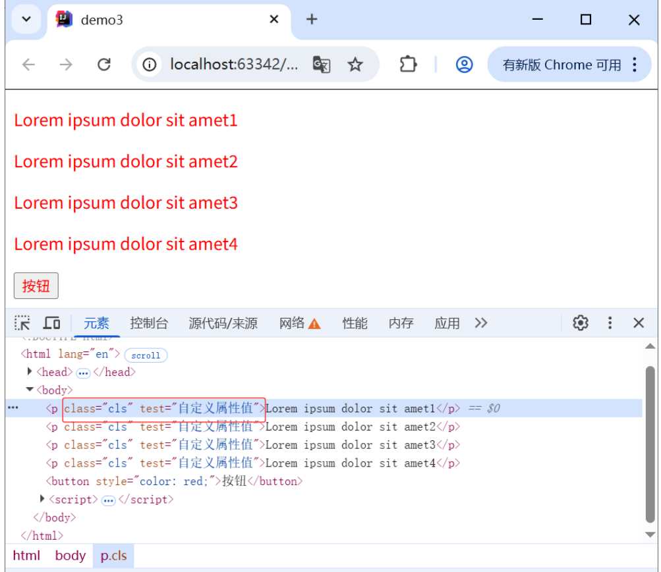Viewport: 661px width, 572px height.
Task: Click p.cls in the breadcrumb bar
Action: 113,556
